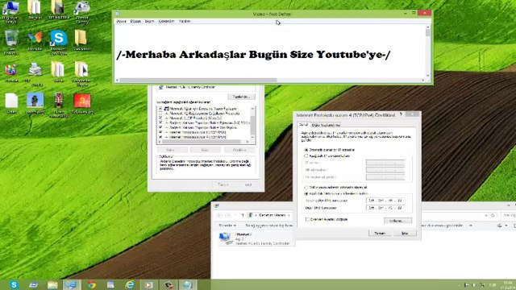Open the Computer desktop icon

tap(10, 8)
